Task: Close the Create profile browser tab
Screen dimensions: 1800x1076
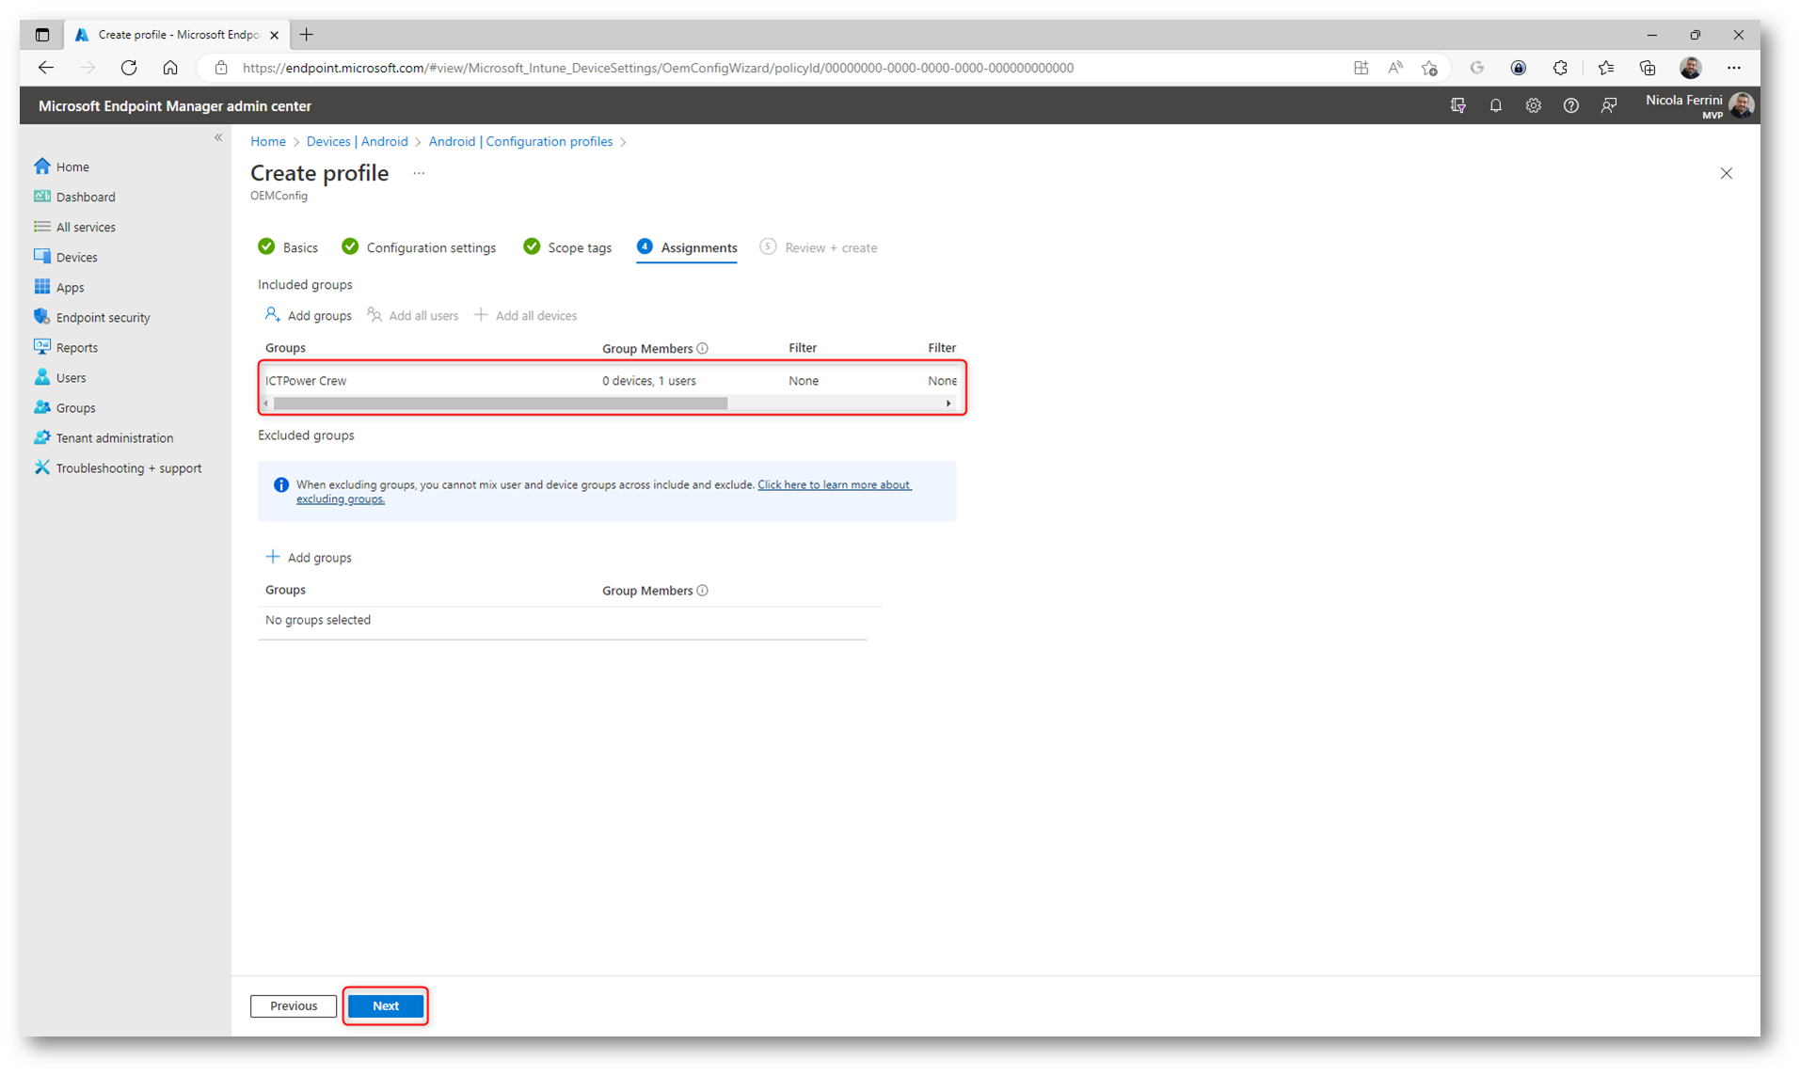Action: [274, 35]
